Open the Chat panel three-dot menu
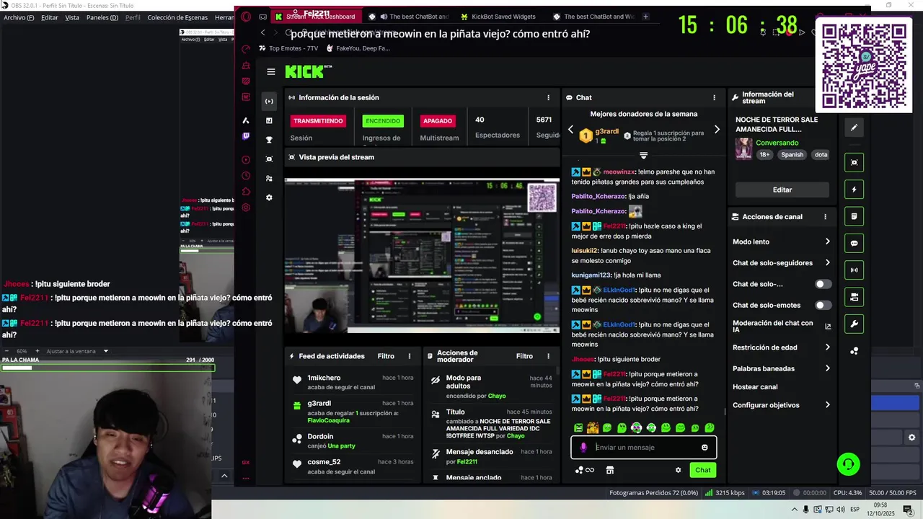 coord(715,97)
